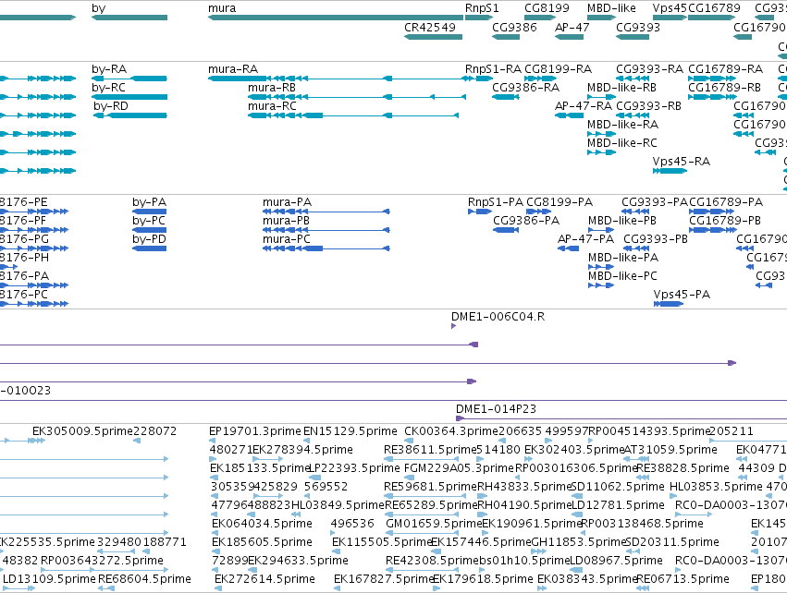
Task: Select protein by-PC
Action: click(149, 230)
